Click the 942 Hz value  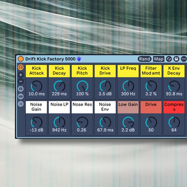(59, 130)
